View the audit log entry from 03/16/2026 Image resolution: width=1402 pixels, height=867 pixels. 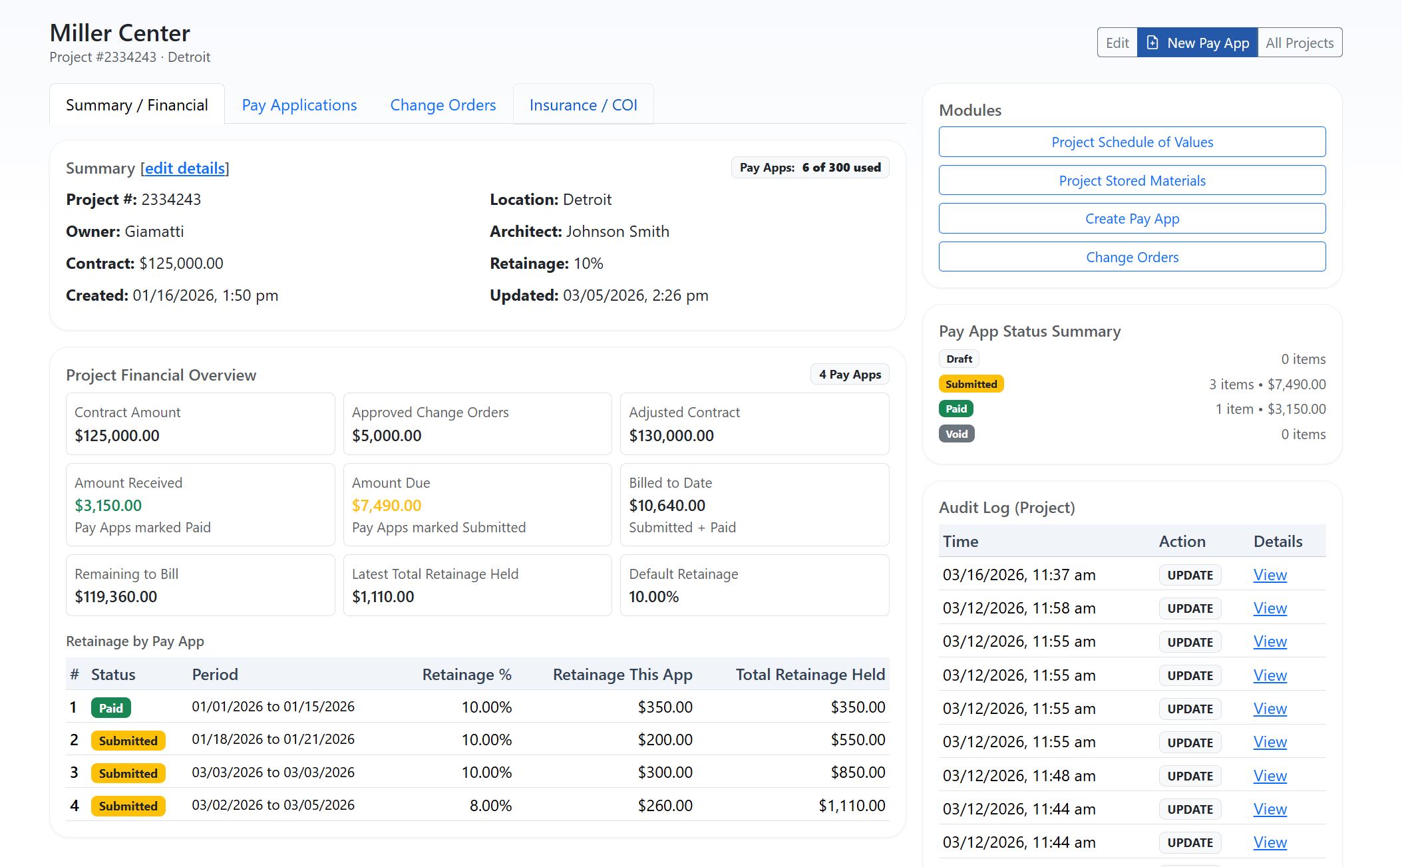click(x=1269, y=575)
